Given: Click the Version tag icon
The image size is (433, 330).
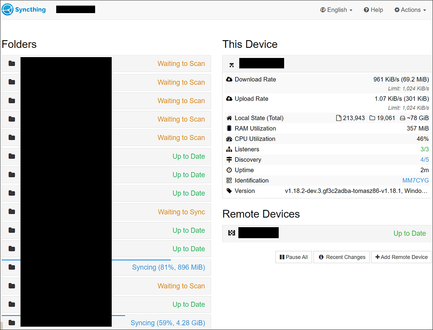Looking at the screenshot, I should coord(229,190).
